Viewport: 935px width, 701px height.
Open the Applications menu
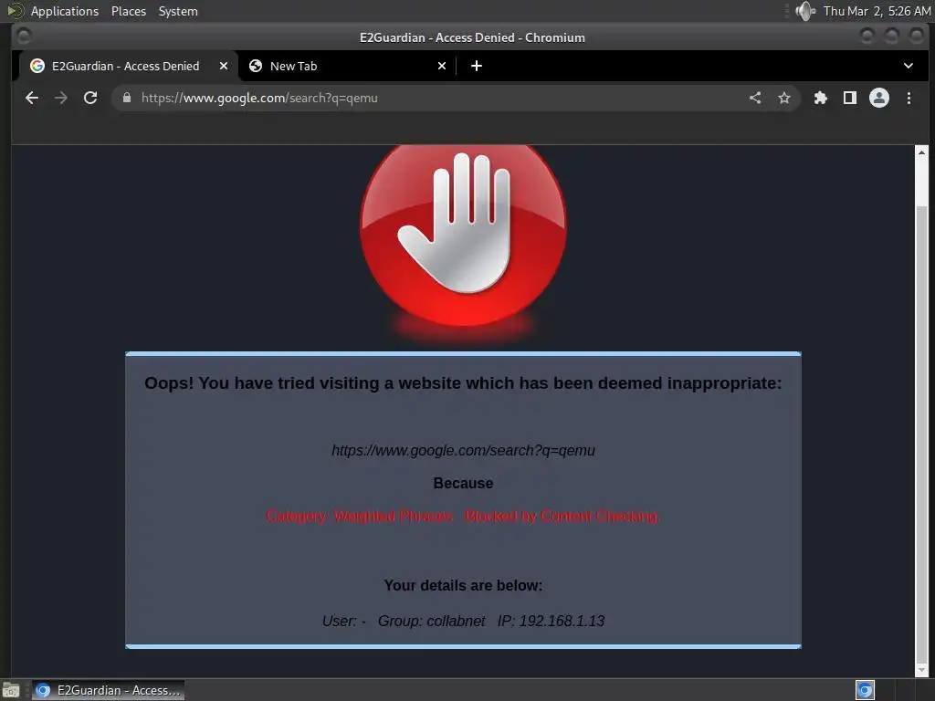point(65,11)
